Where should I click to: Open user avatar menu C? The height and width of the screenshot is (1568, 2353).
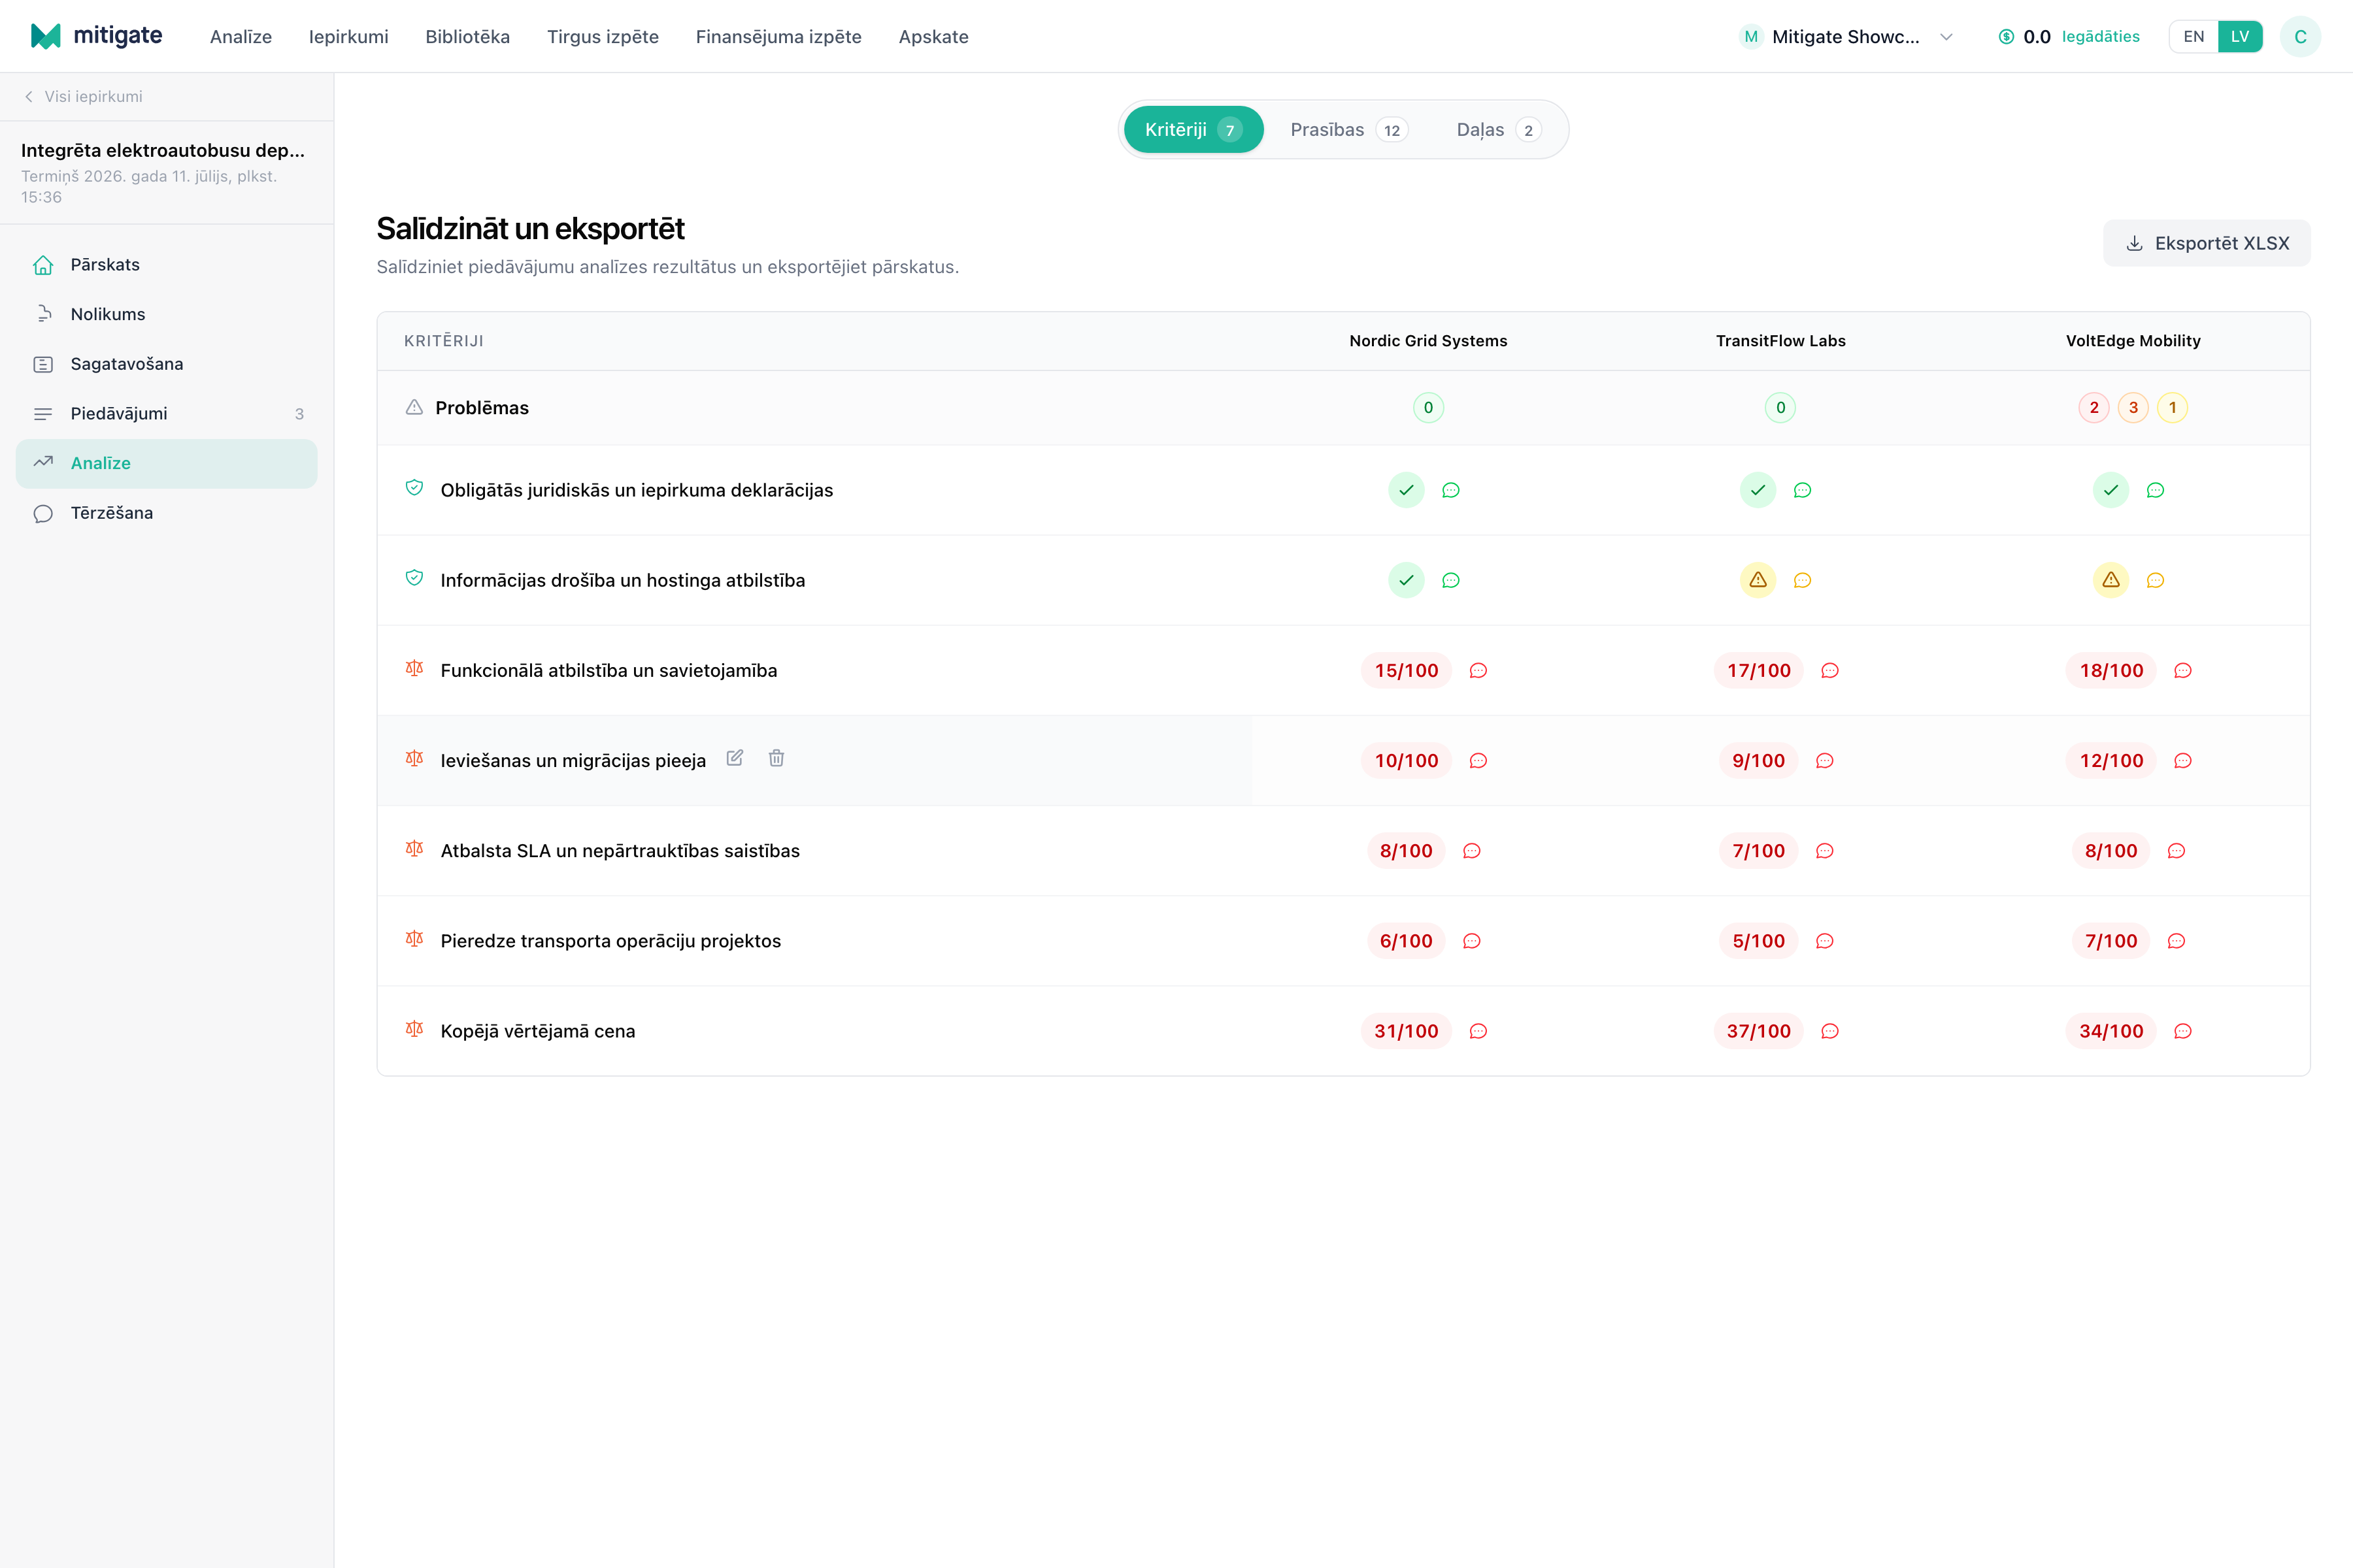[x=2300, y=37]
